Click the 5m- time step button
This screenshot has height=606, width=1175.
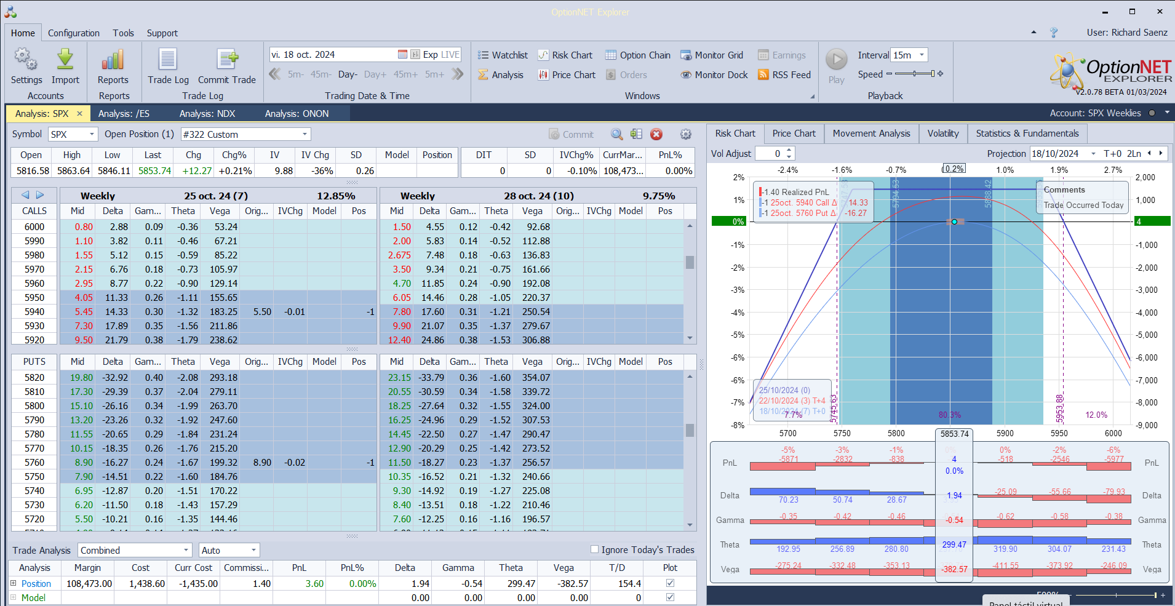point(296,74)
